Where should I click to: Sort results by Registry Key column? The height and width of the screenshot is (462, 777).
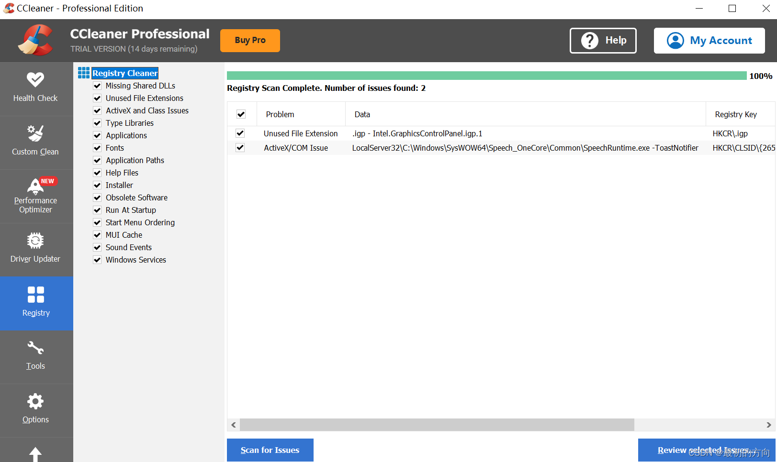point(740,114)
